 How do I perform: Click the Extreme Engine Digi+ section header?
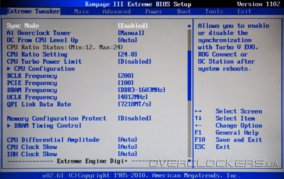click(x=92, y=161)
